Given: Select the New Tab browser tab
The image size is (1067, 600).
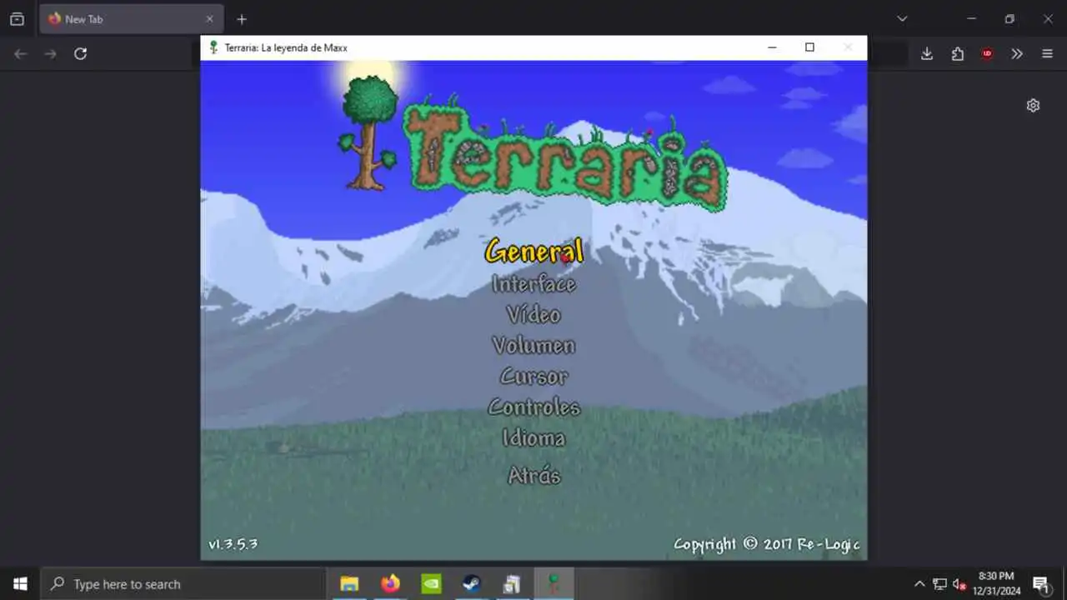Looking at the screenshot, I should pyautogui.click(x=130, y=18).
